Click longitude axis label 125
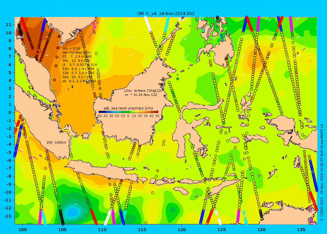This screenshot has width=327, height=234. point(222,230)
